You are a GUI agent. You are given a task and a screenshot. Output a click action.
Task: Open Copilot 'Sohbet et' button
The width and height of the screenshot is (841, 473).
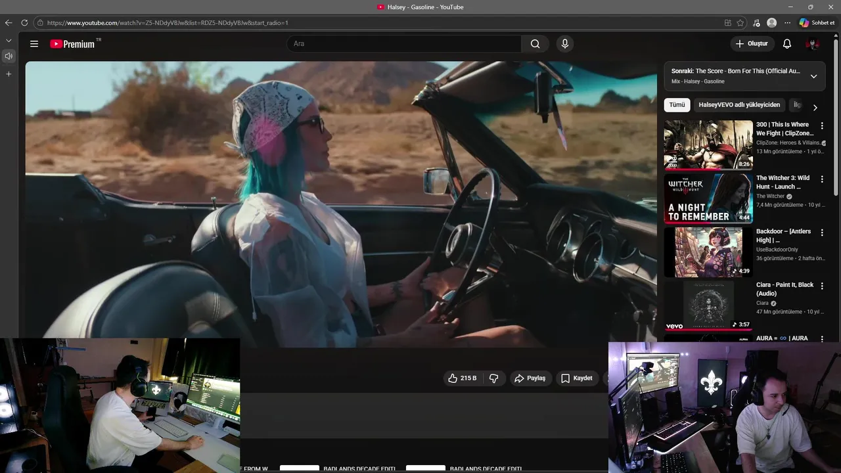817,23
